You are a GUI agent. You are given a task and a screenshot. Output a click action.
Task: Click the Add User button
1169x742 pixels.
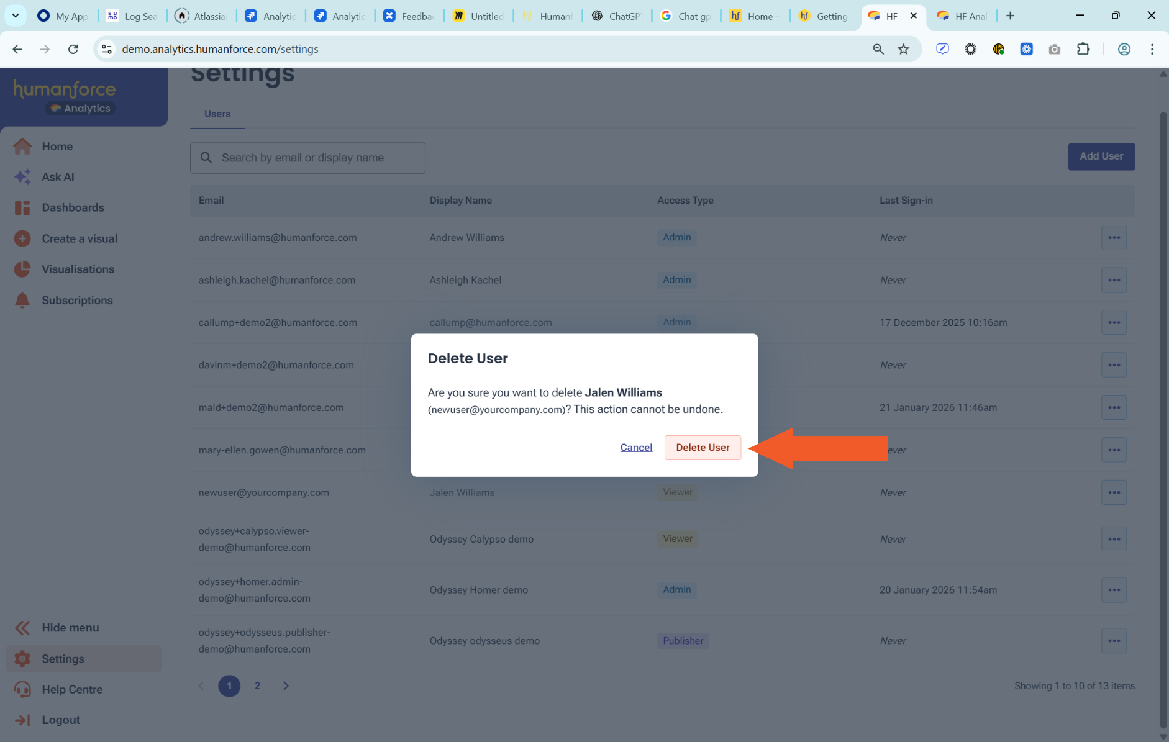tap(1101, 156)
